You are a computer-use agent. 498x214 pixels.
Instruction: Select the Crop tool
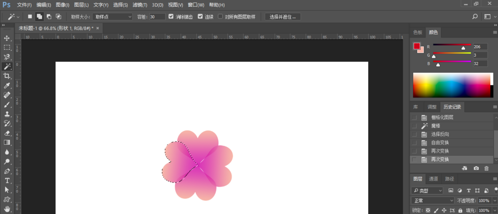tap(7, 76)
